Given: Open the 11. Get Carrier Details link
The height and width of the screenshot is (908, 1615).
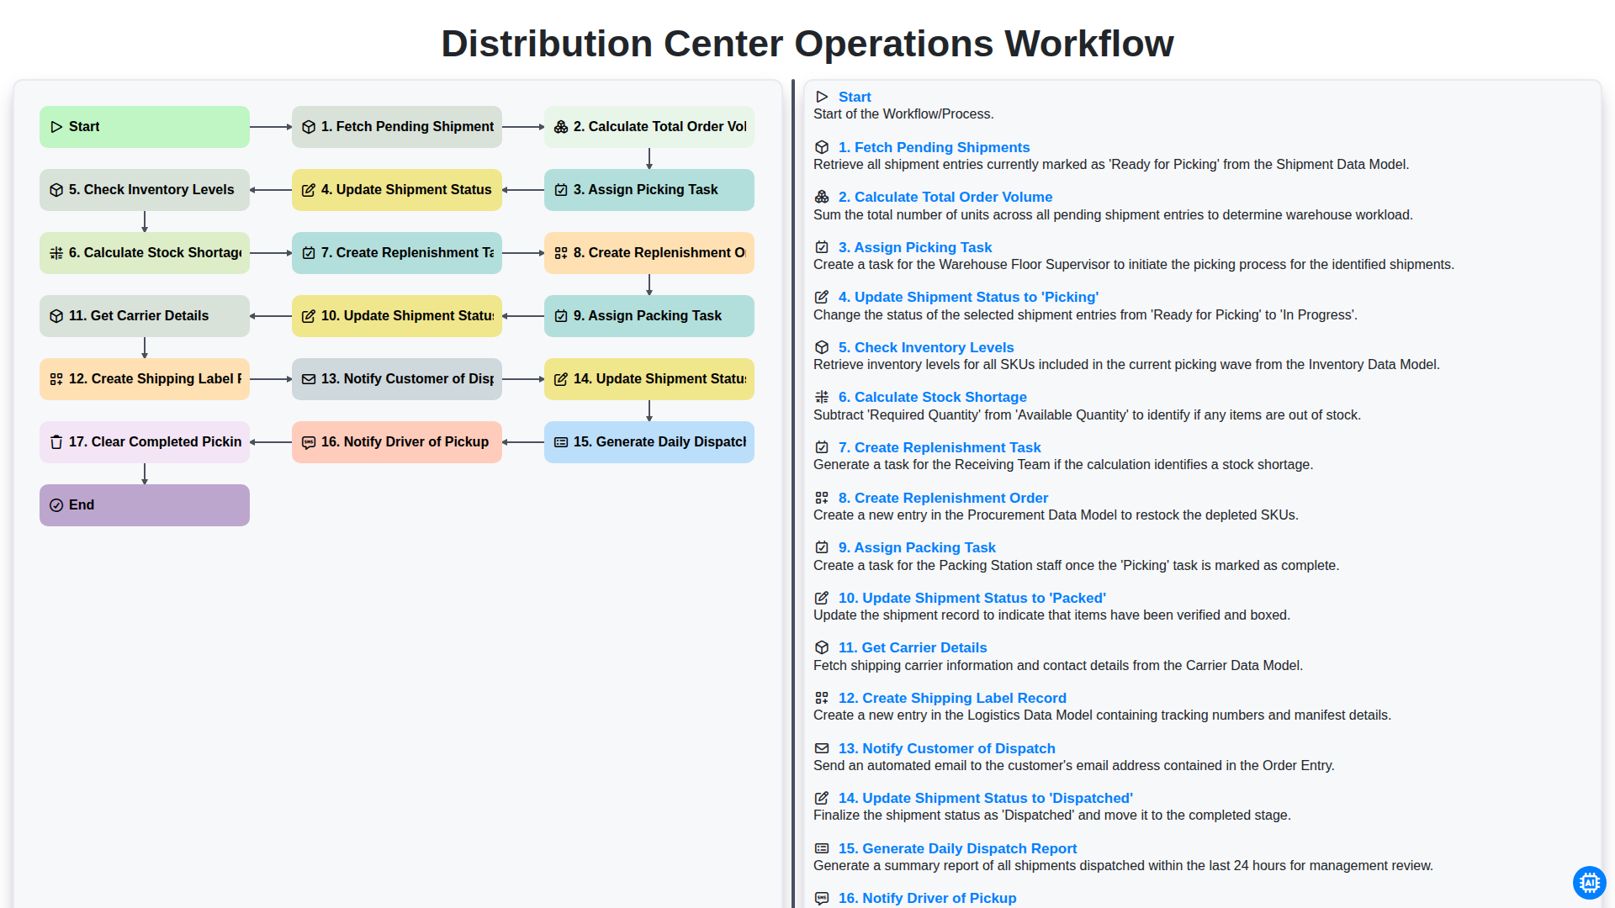Looking at the screenshot, I should (x=913, y=648).
